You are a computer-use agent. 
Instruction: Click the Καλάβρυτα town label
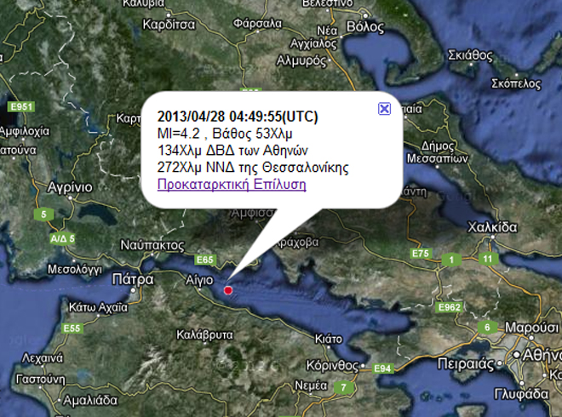tap(204, 335)
